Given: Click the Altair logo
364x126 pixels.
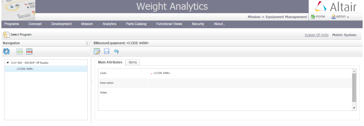Looking at the screenshot, I should (336, 6).
